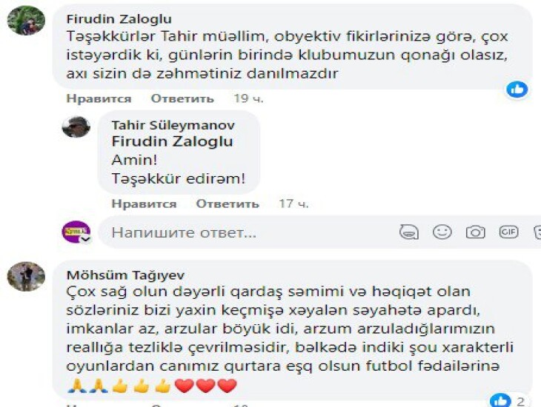Screen dimensions: 541x407
Task: Open Tahir Süleymanov's profile picture
Action: coord(76,127)
